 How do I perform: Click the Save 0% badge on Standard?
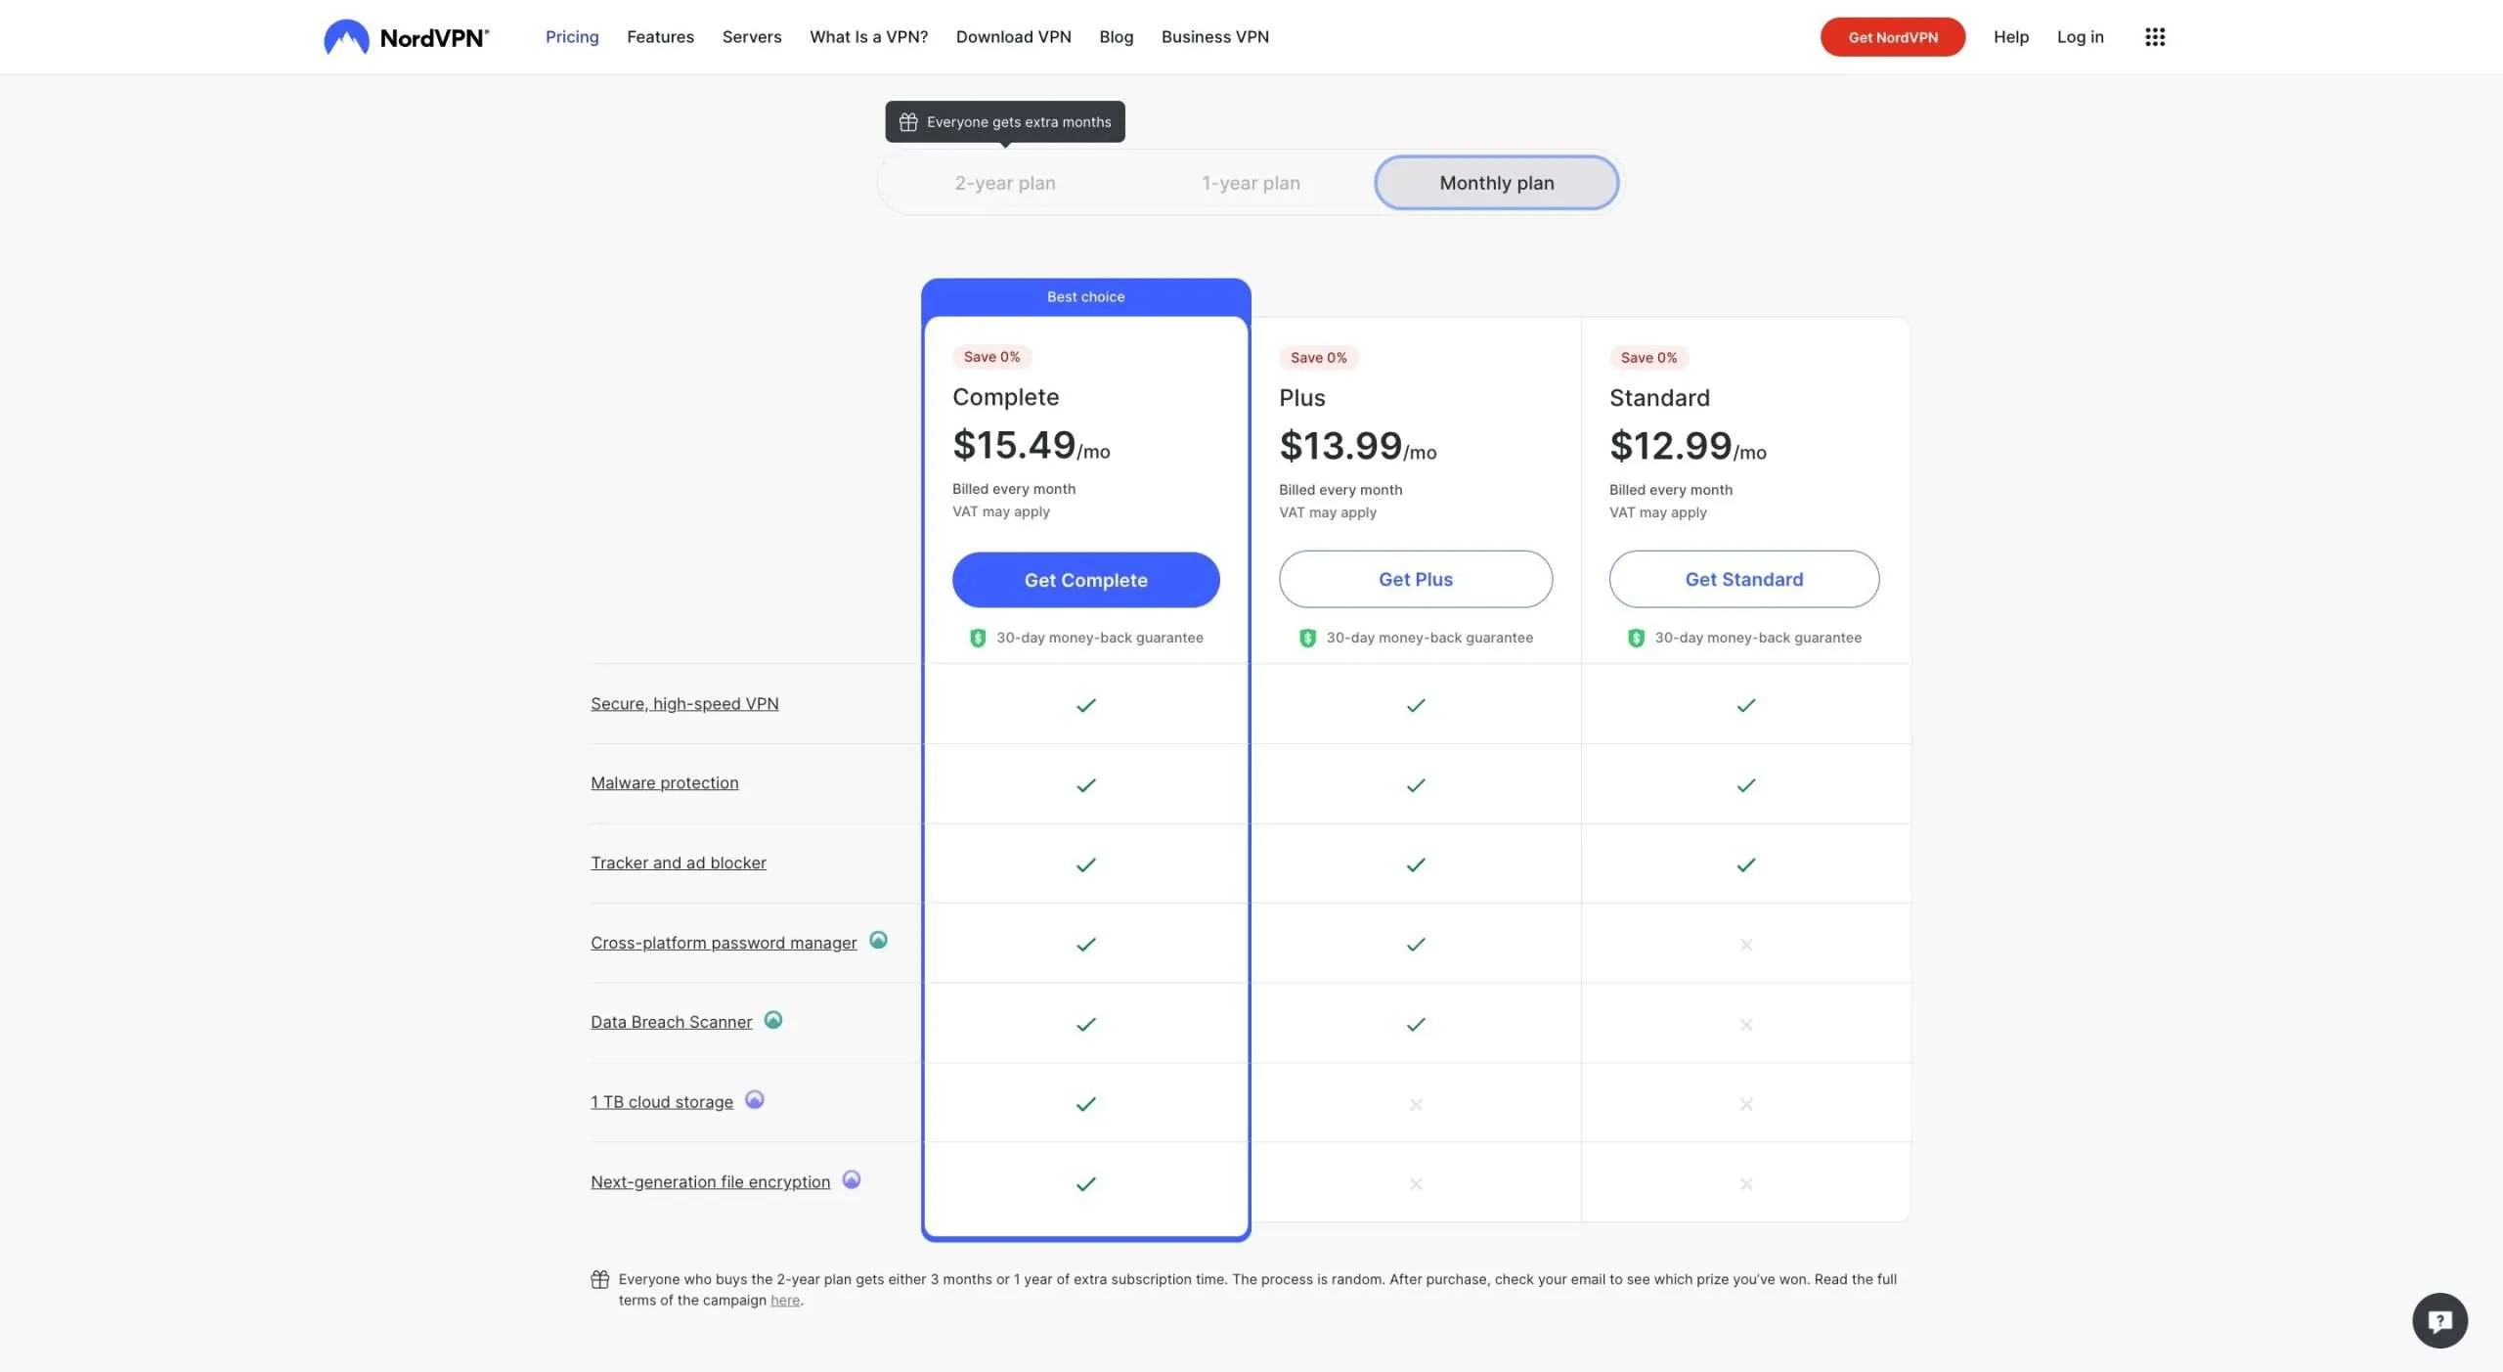[x=1648, y=358]
